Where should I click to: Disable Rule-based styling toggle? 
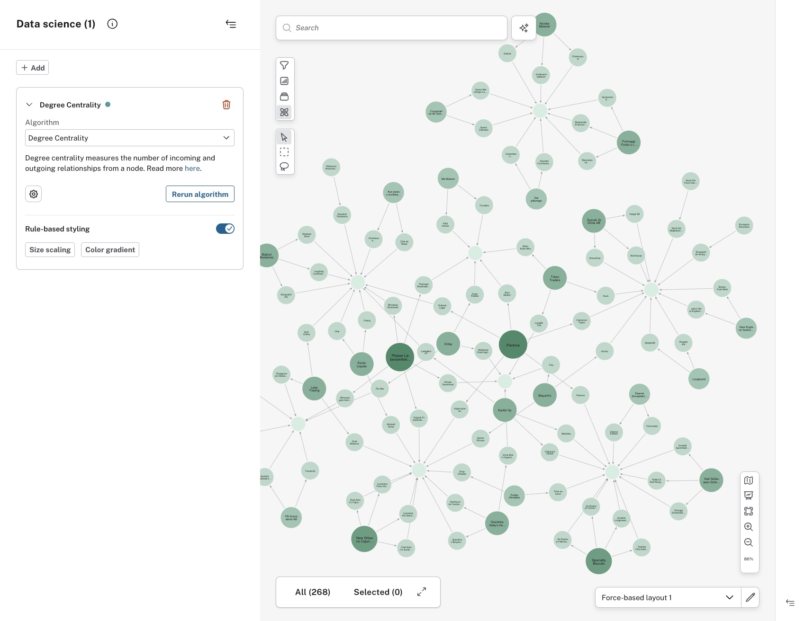[x=225, y=229]
